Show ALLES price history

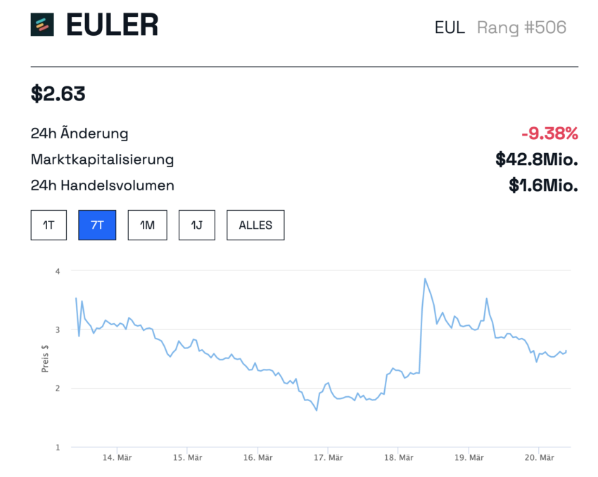255,225
